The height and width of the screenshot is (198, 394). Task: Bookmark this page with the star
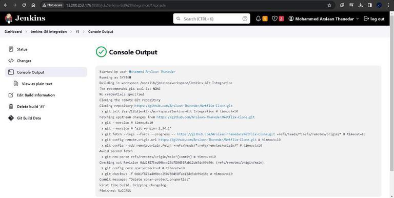click(x=329, y=5)
